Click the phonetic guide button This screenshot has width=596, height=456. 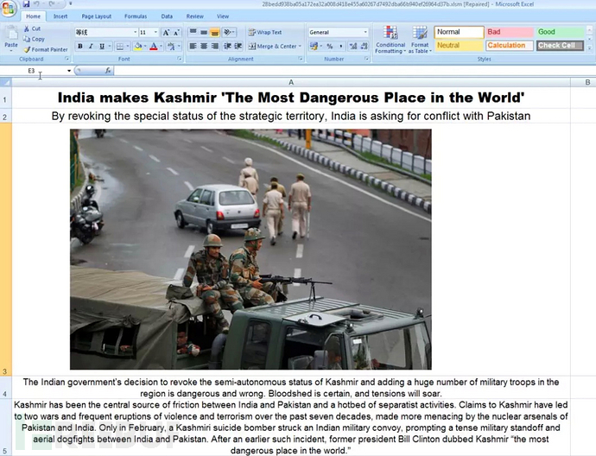coord(171,47)
